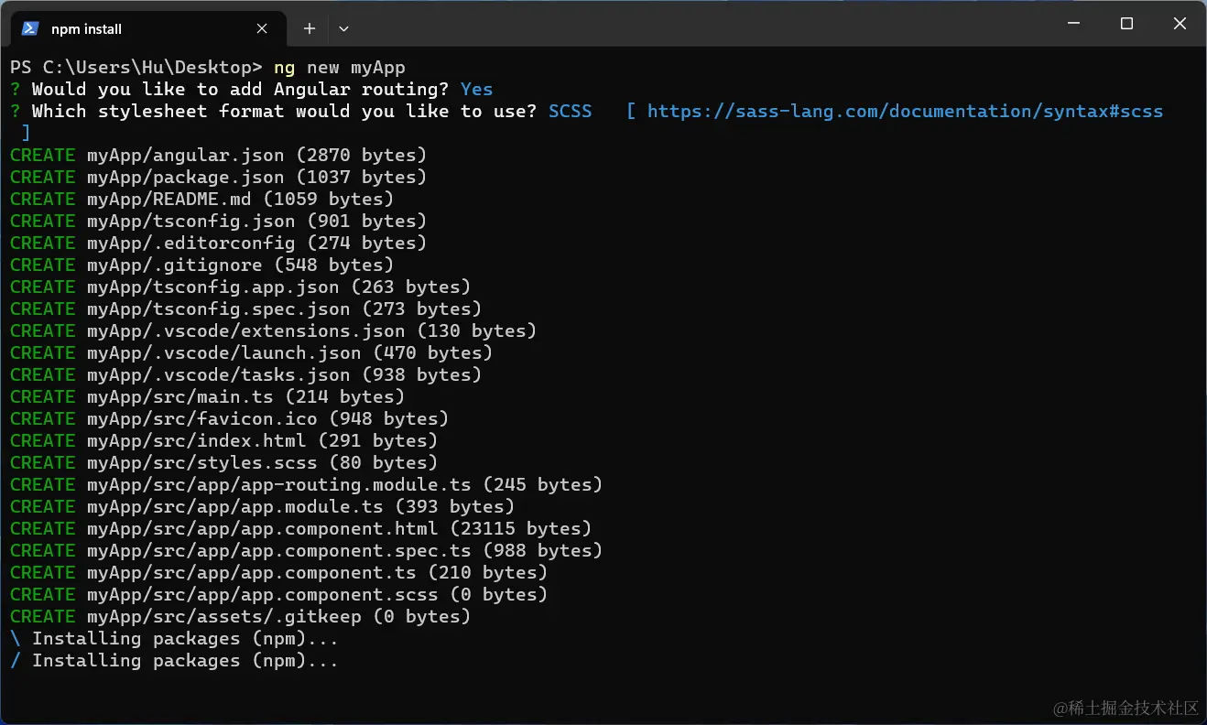This screenshot has height=725, width=1207.
Task: Close the npm install tab
Action: tap(262, 28)
